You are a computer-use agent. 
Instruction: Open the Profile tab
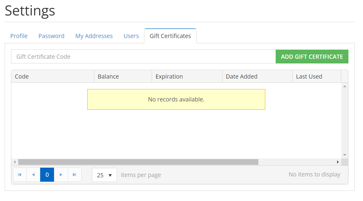(x=19, y=36)
